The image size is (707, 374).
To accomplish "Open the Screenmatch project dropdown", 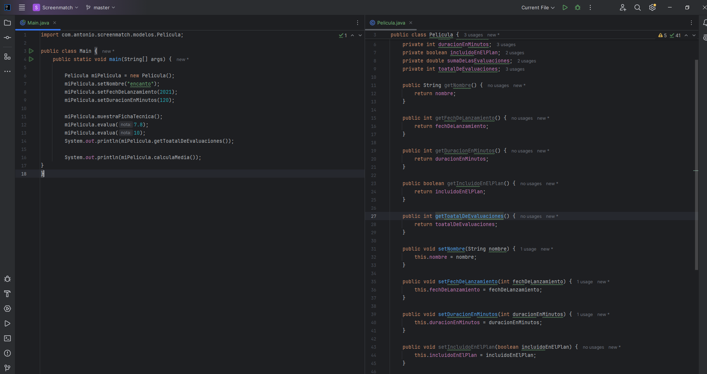I will (55, 7).
